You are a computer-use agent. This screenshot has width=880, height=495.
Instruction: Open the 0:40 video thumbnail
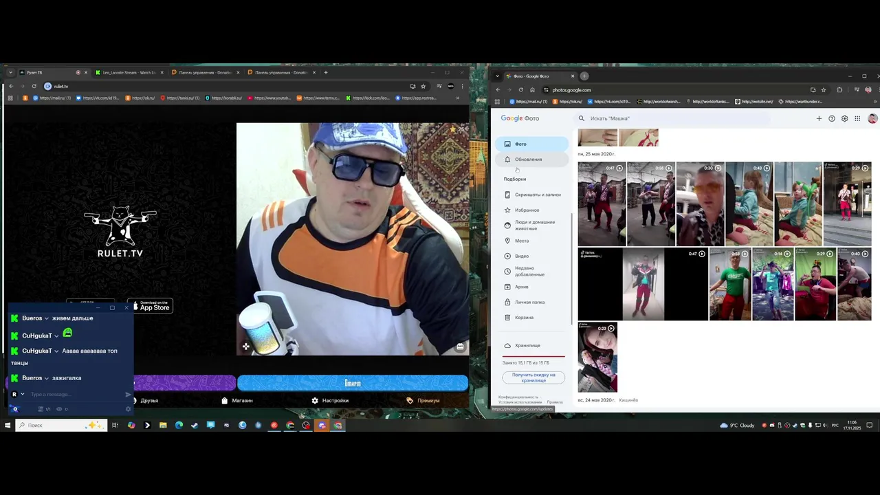click(855, 285)
